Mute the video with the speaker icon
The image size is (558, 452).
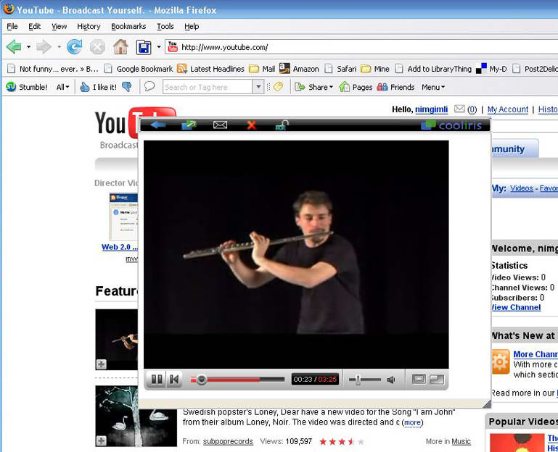pos(390,380)
